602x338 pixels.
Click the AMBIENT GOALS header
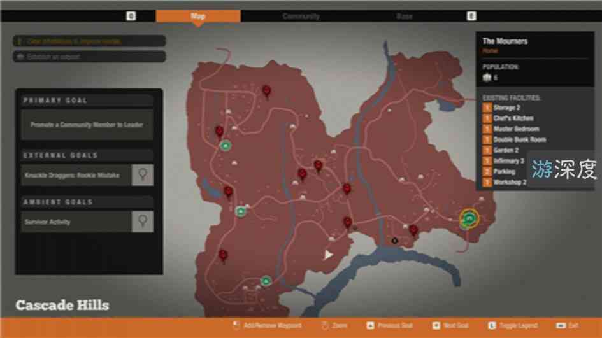[x=58, y=202]
